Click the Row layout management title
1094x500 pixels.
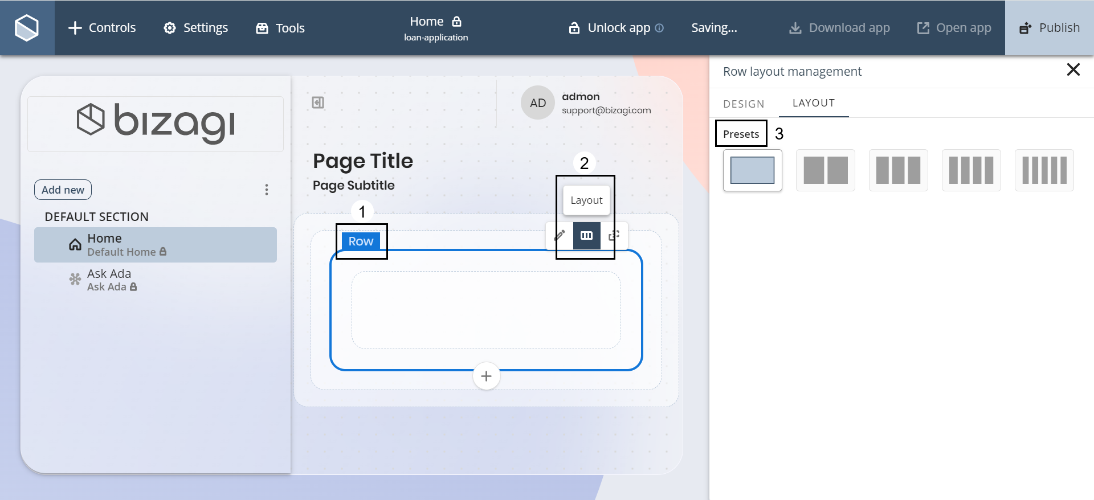tap(792, 72)
